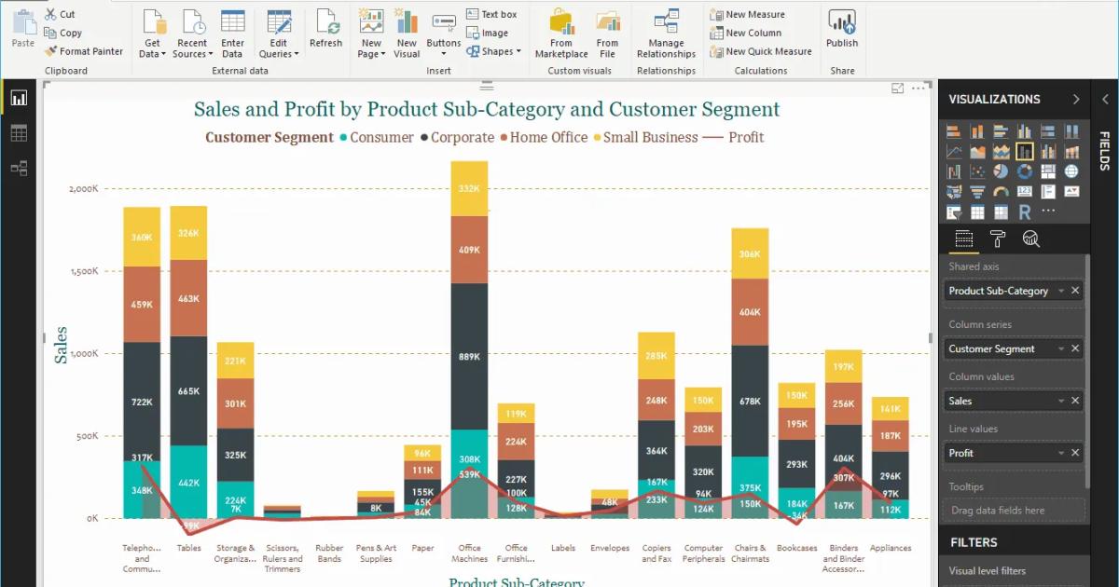Select the pie chart visual icon
The width and height of the screenshot is (1119, 587).
tap(1000, 171)
